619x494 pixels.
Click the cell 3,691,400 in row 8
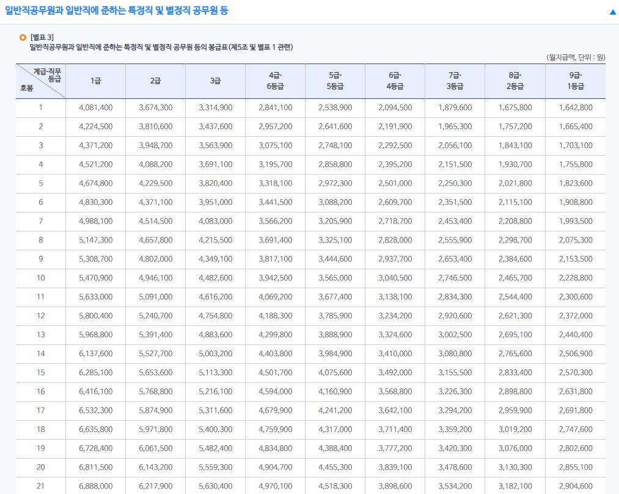(x=275, y=241)
